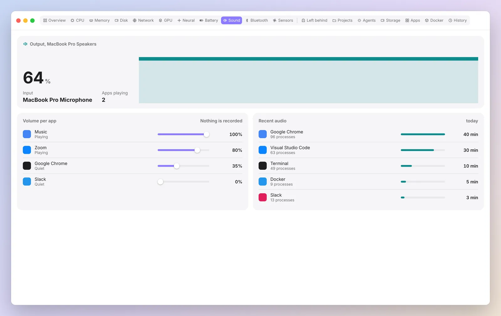Open the Apps tab
Viewport: 501px width, 316px height.
point(412,20)
